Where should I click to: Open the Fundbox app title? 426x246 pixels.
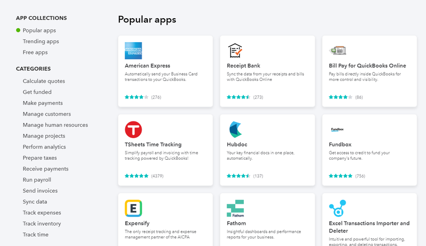(340, 144)
